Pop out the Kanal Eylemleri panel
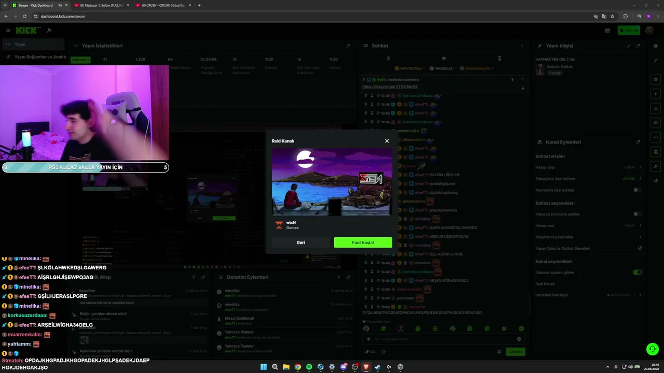This screenshot has height=373, width=664. click(x=638, y=142)
